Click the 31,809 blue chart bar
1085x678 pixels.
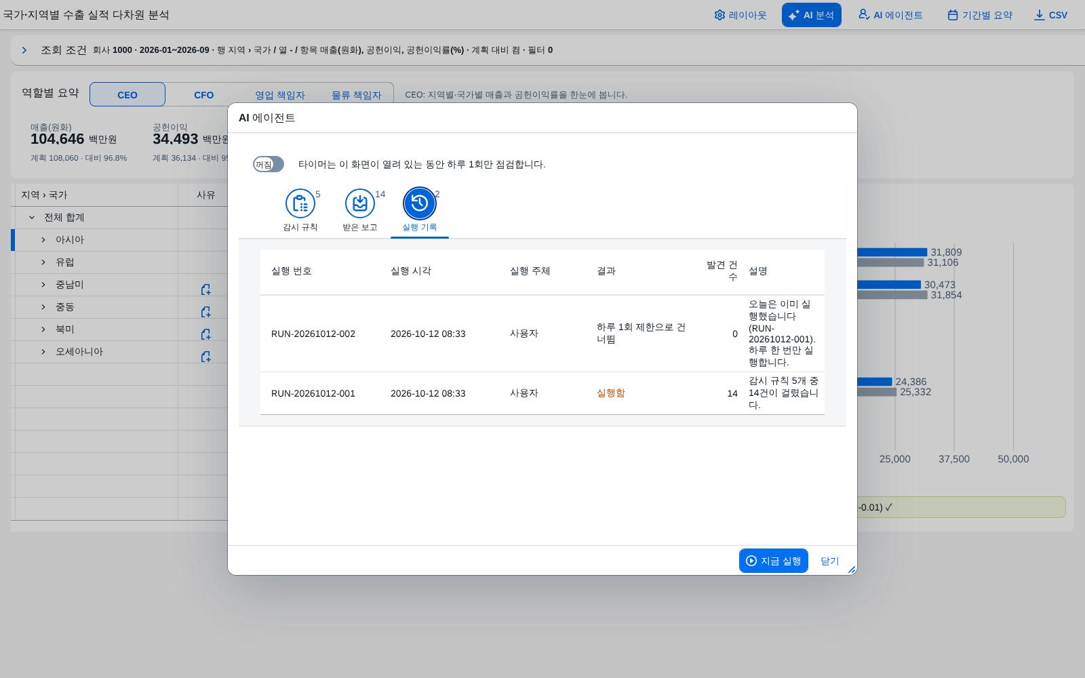pos(892,252)
